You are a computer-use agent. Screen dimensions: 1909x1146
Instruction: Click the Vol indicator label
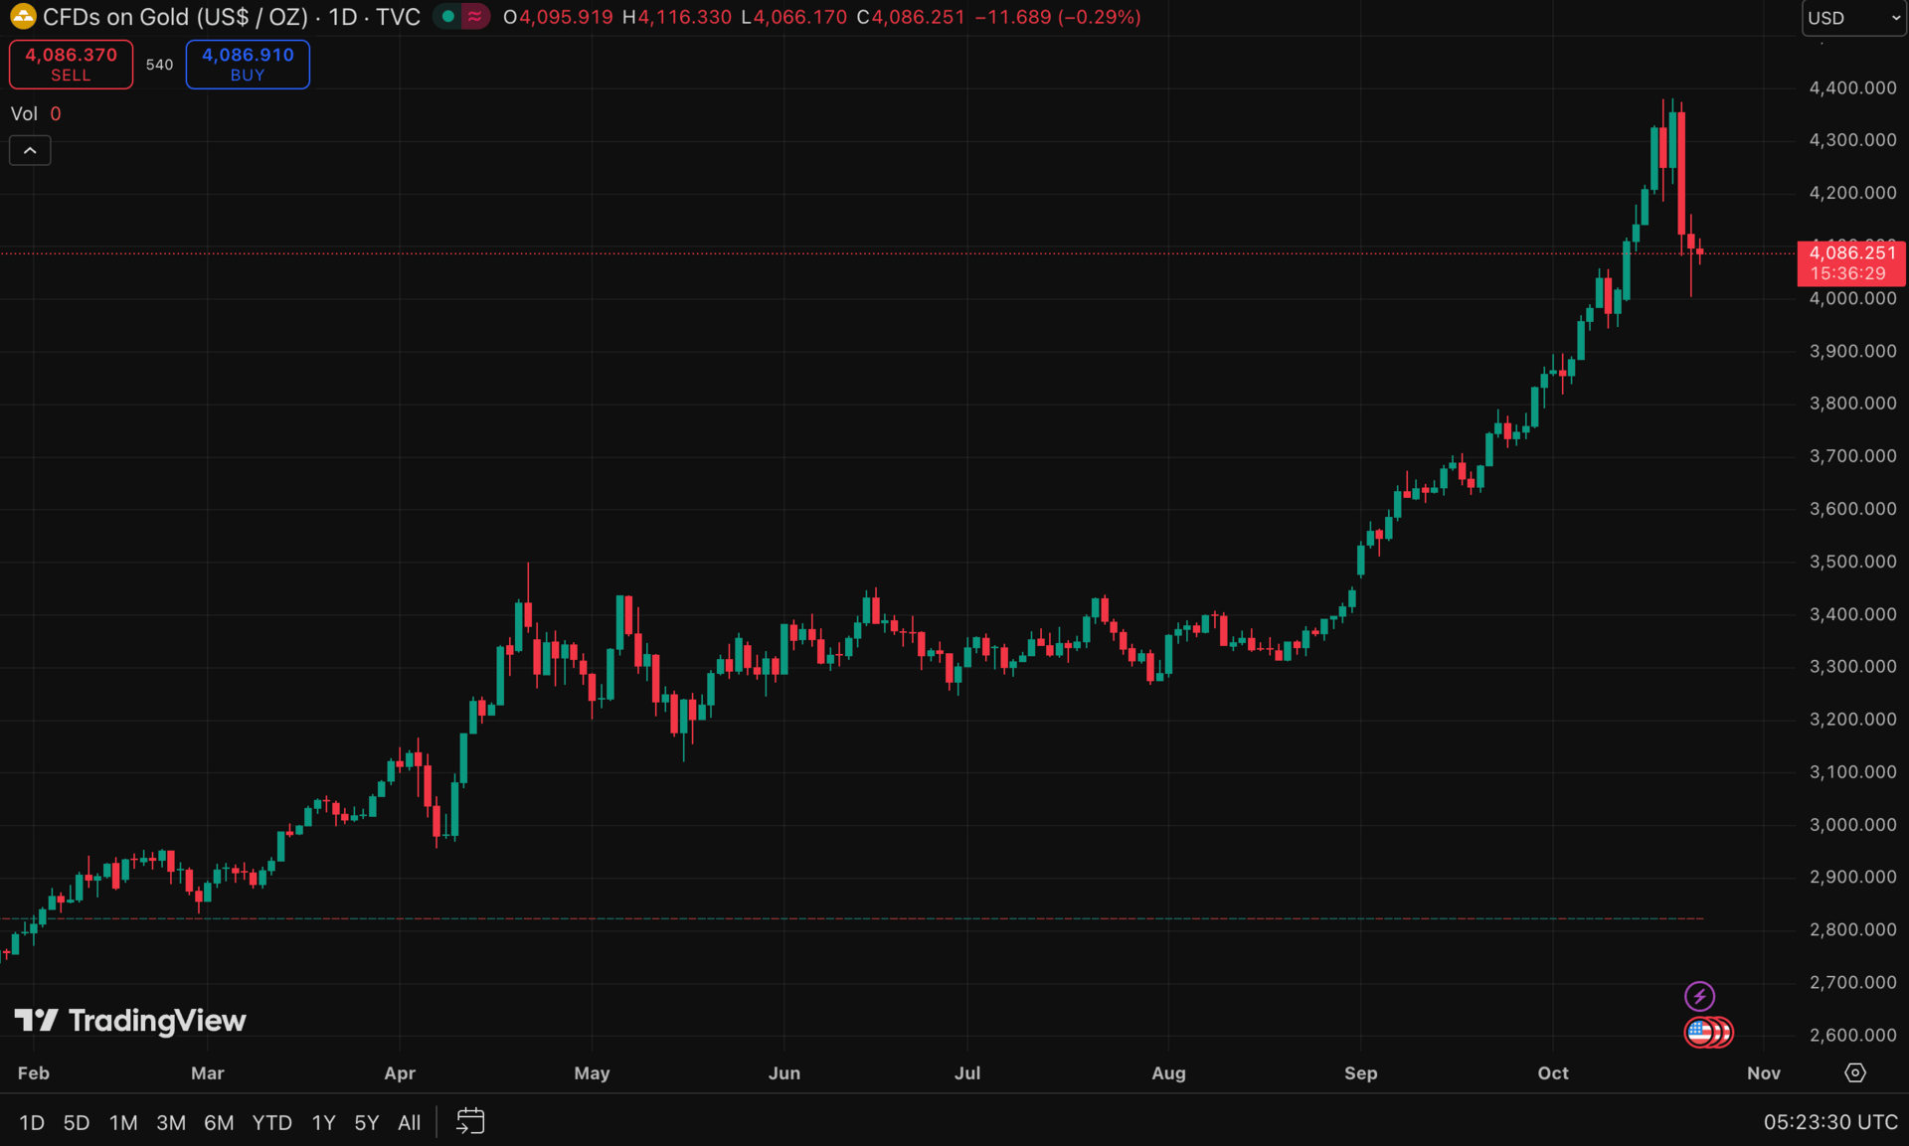pyautogui.click(x=24, y=113)
